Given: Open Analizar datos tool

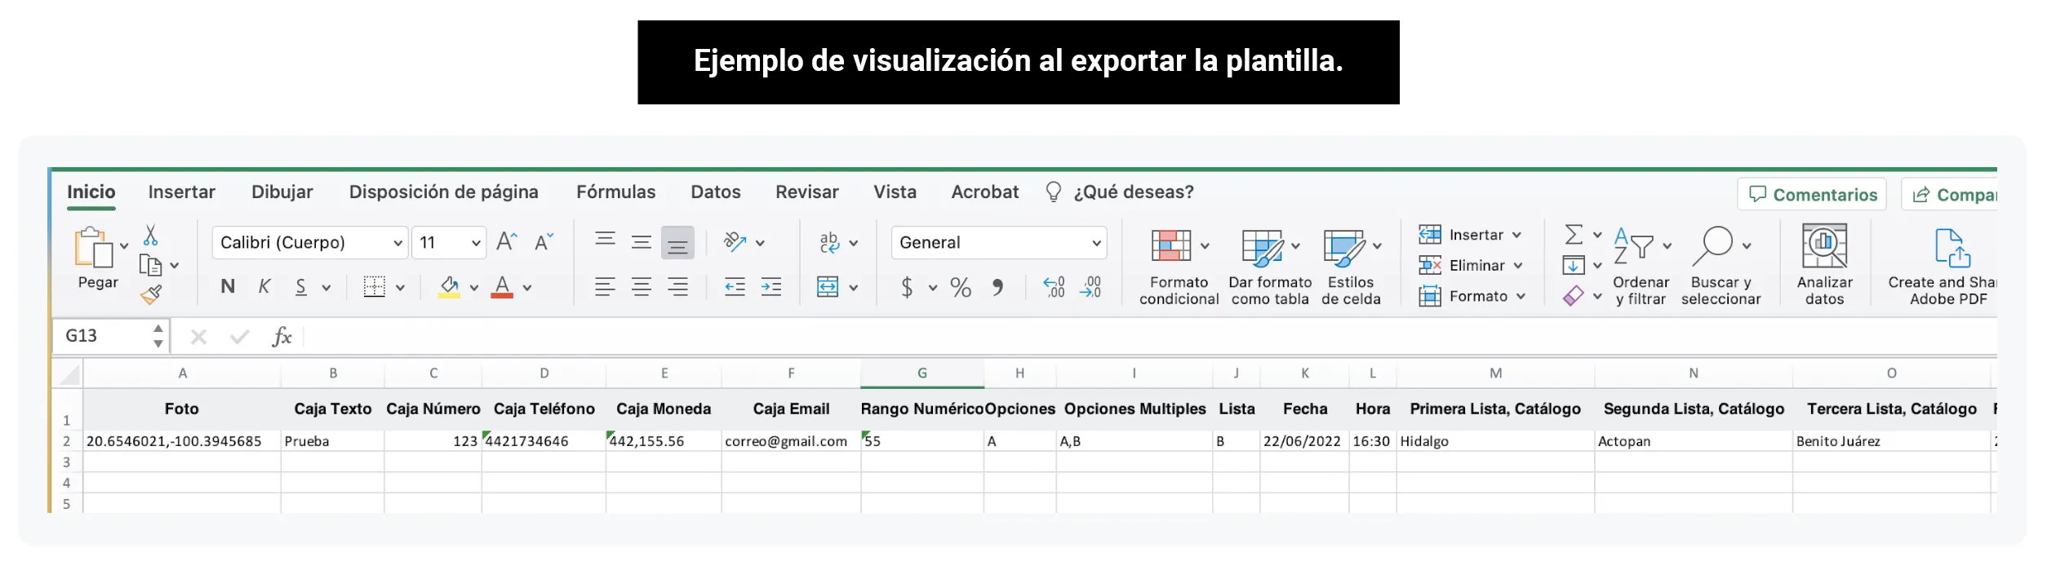Looking at the screenshot, I should (1824, 265).
